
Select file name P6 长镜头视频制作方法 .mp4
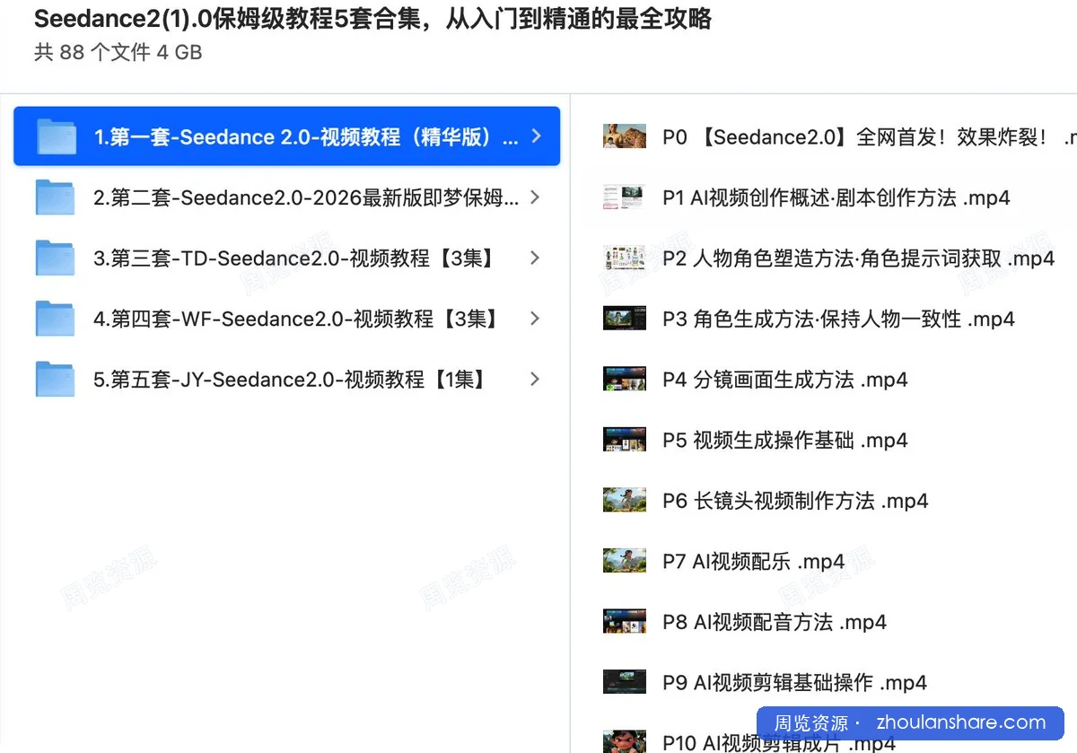point(795,501)
